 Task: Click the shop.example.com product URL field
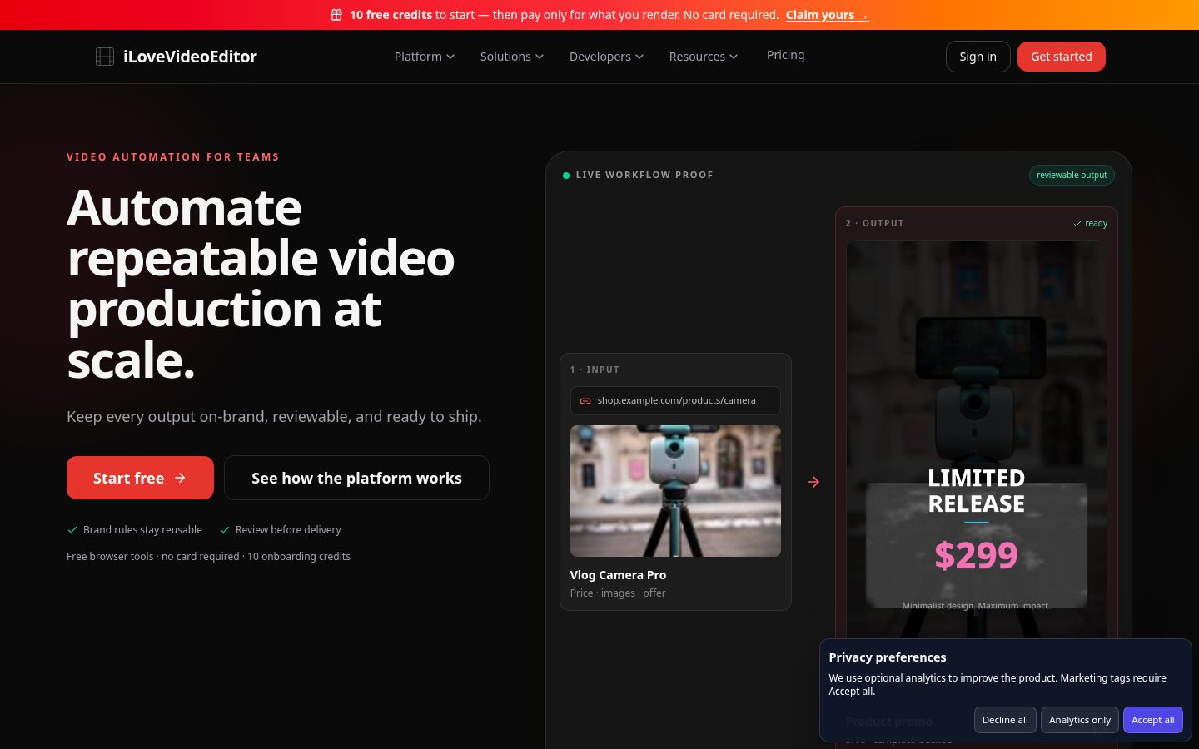pos(675,400)
